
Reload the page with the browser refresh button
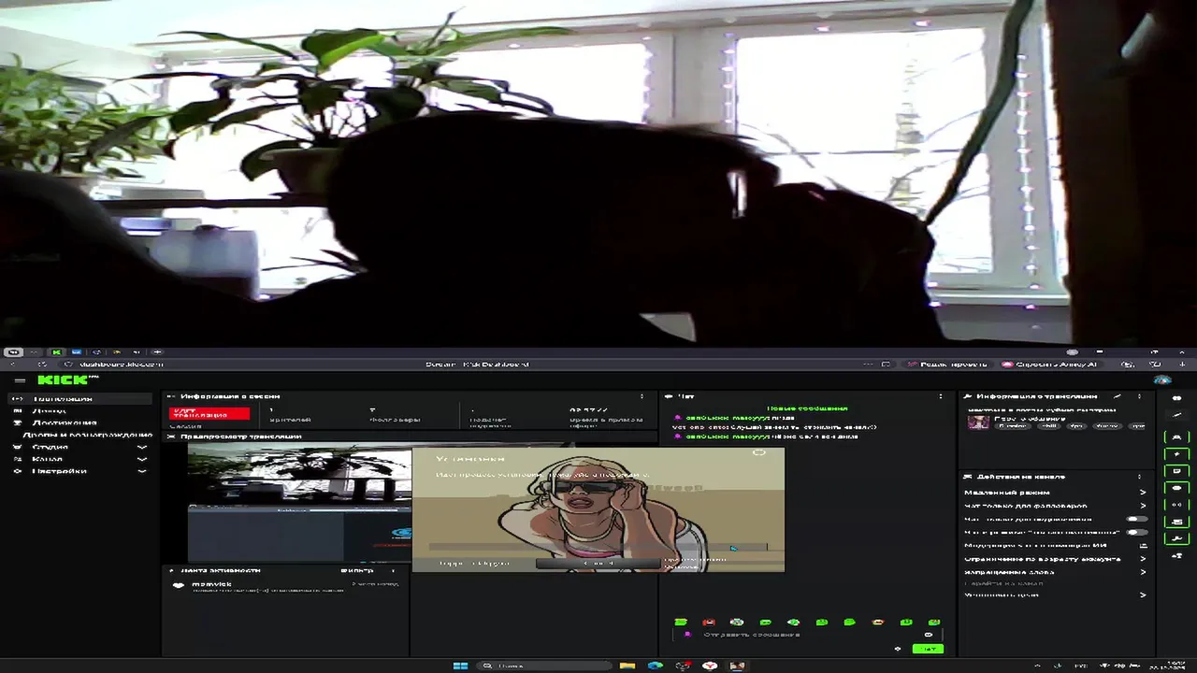(x=41, y=365)
